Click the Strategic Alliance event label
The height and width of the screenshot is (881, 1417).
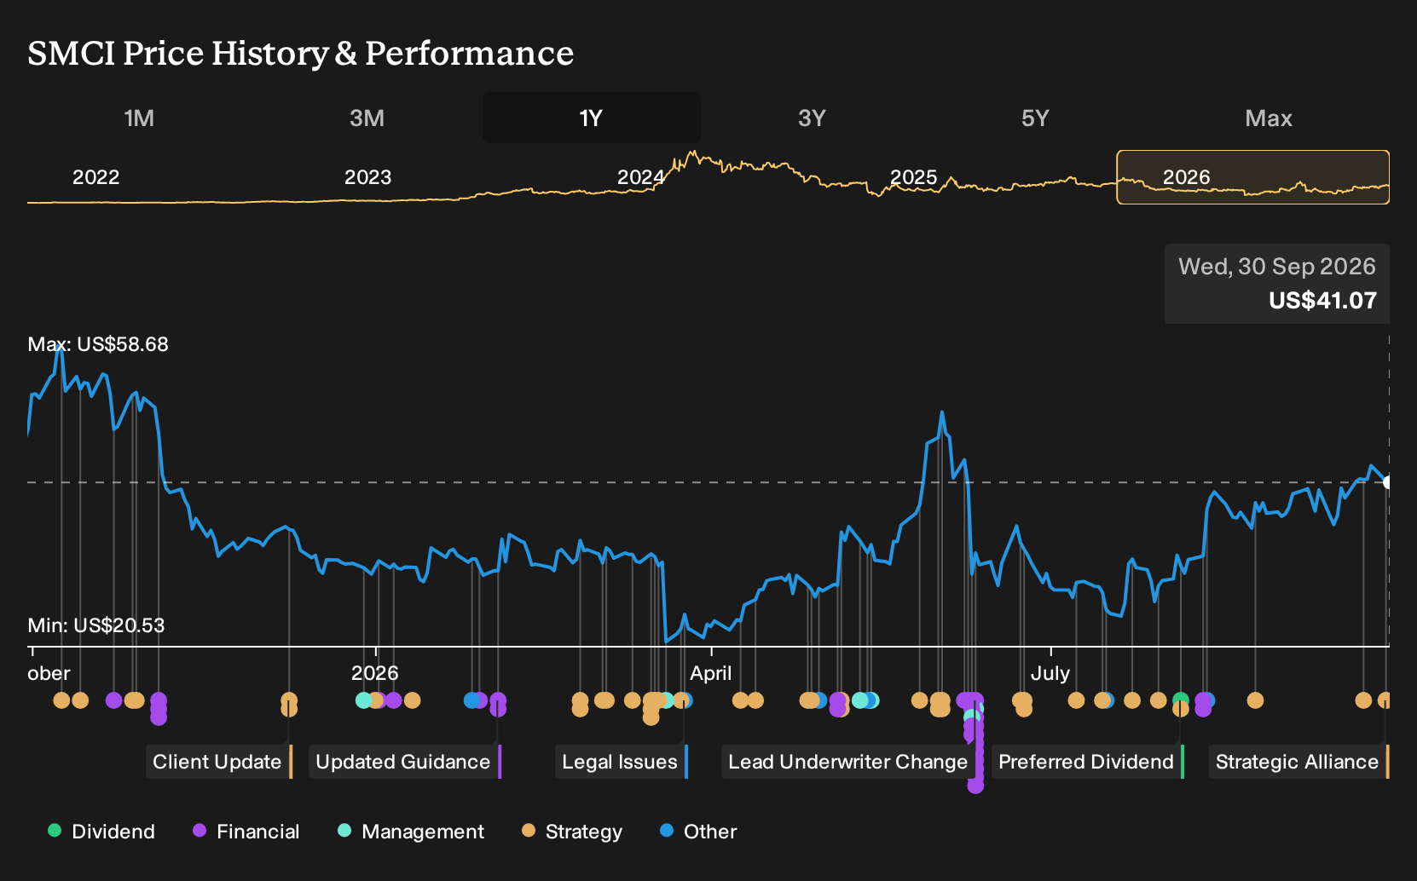pyautogui.click(x=1298, y=762)
